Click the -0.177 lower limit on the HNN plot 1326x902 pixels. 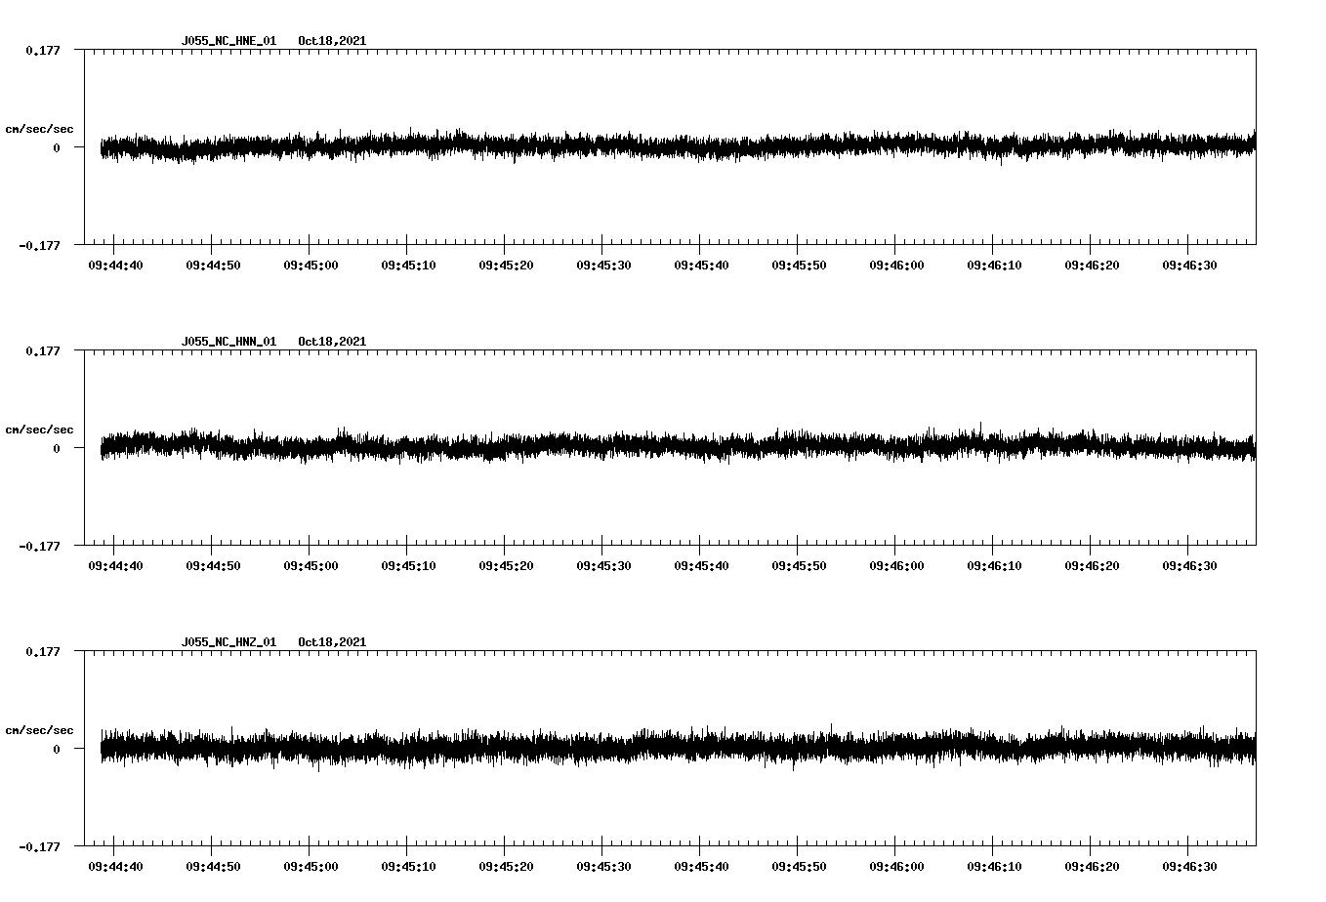pyautogui.click(x=39, y=546)
